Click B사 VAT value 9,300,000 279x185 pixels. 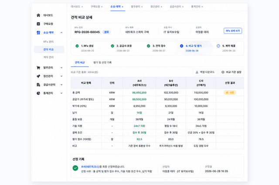click(x=171, y=106)
